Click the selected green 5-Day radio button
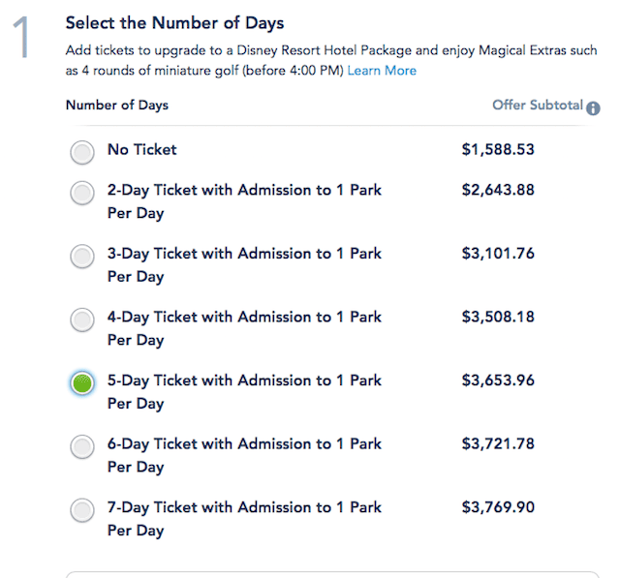Image resolution: width=620 pixels, height=578 pixels. pos(82,383)
